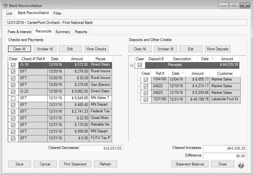Collapse the Receipts deposit group
The width and height of the screenshot is (253, 175).
point(131,65)
